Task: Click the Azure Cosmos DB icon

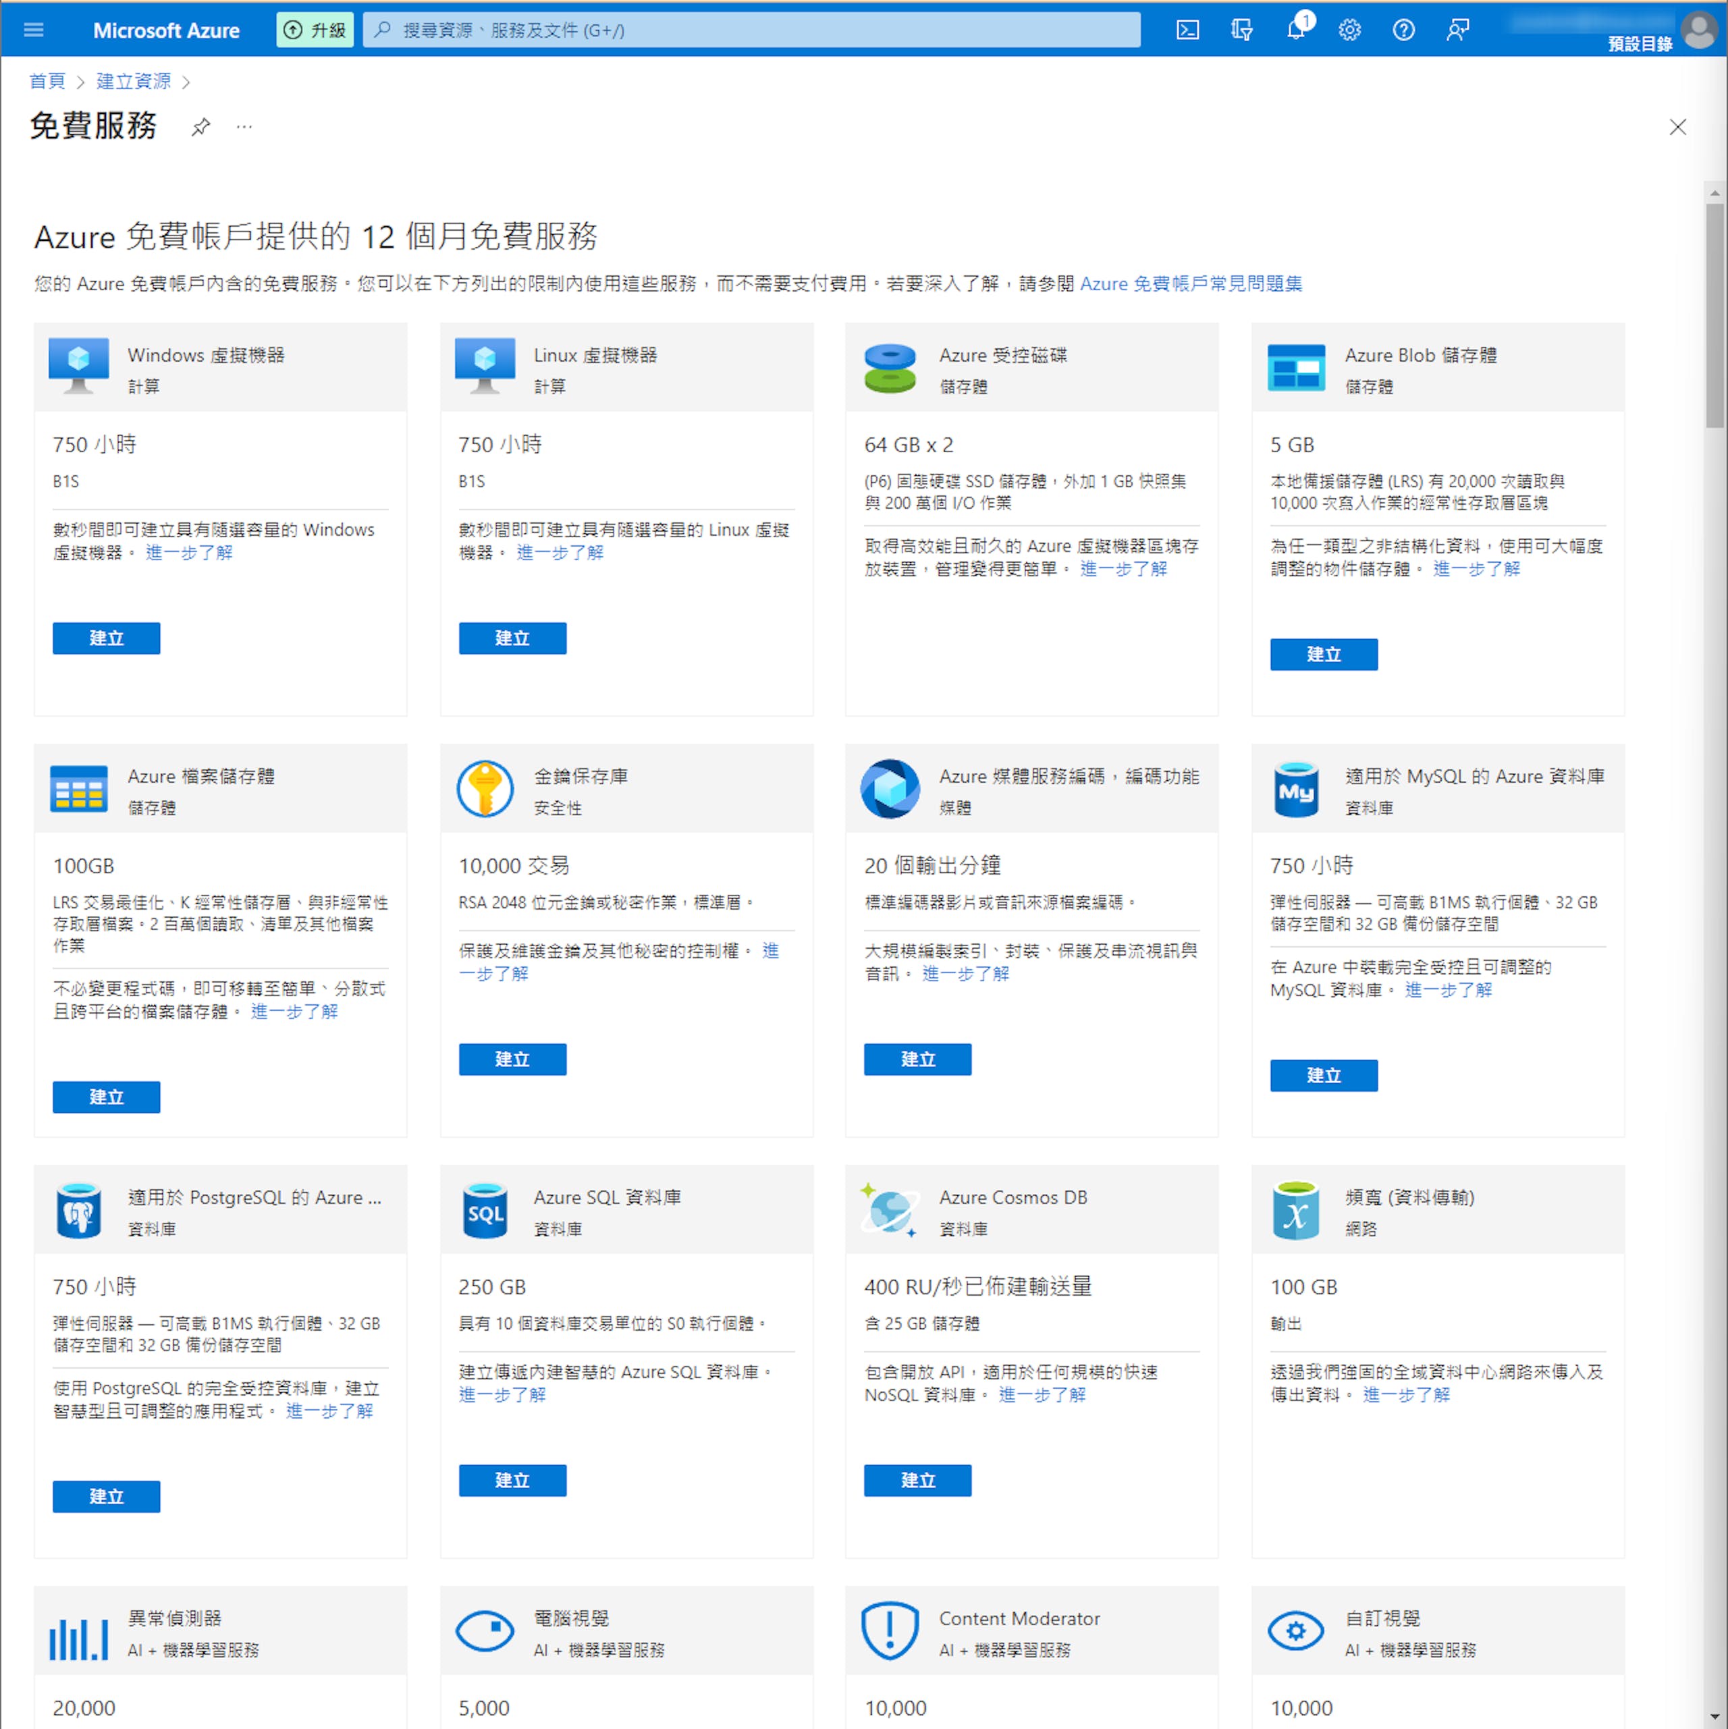Action: click(889, 1210)
